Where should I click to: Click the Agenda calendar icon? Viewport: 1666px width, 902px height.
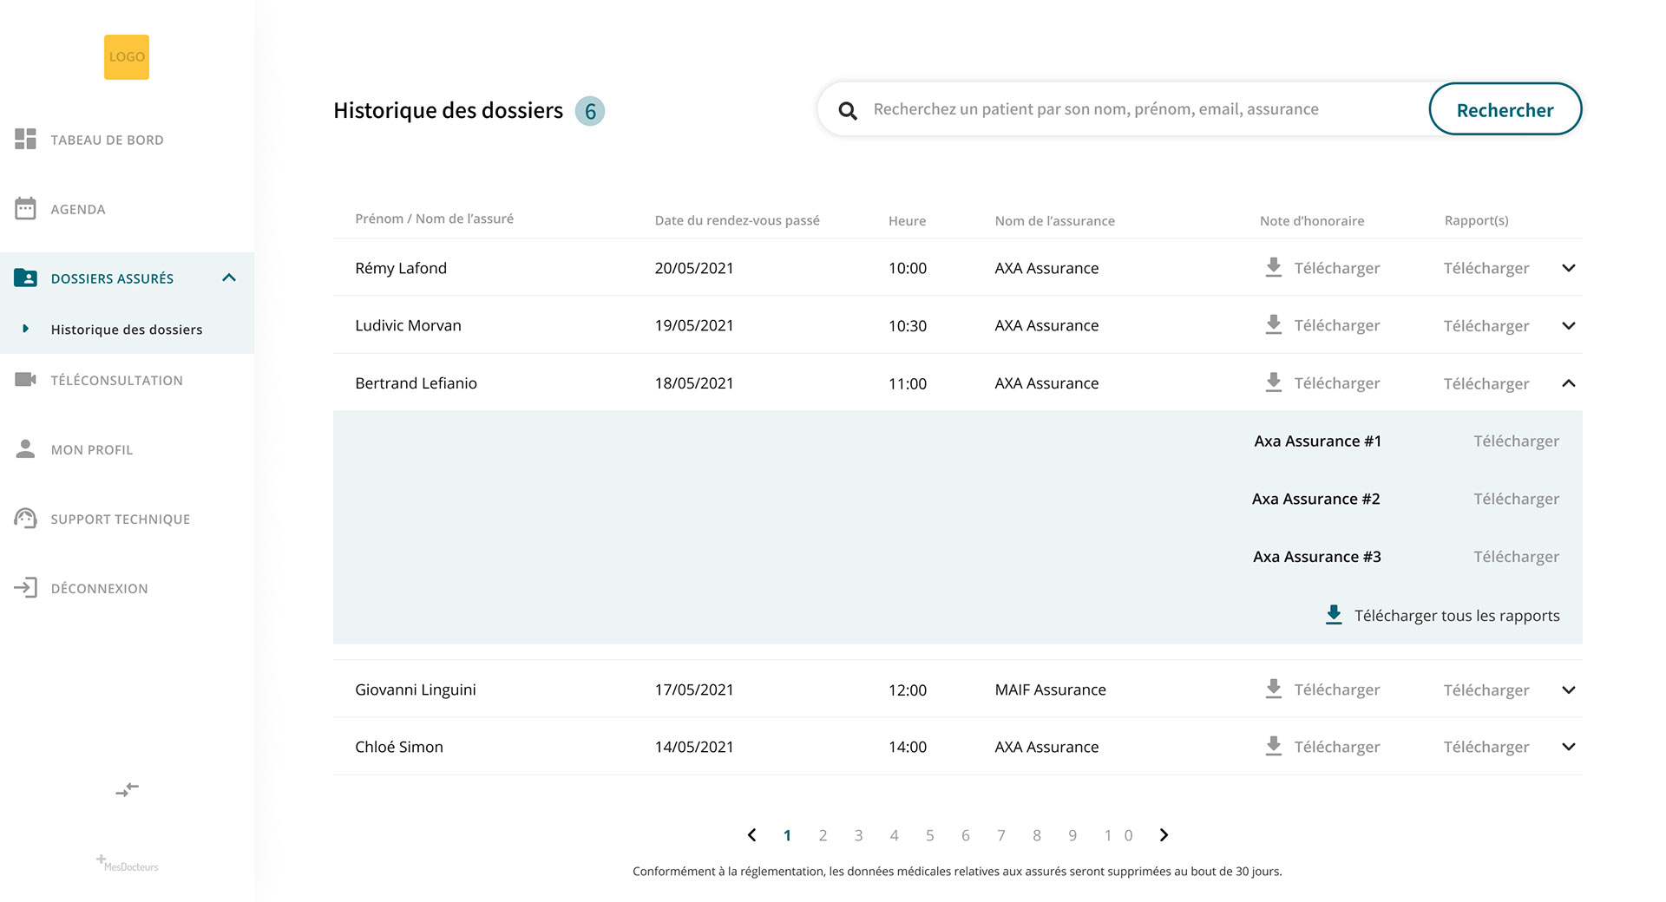(25, 208)
